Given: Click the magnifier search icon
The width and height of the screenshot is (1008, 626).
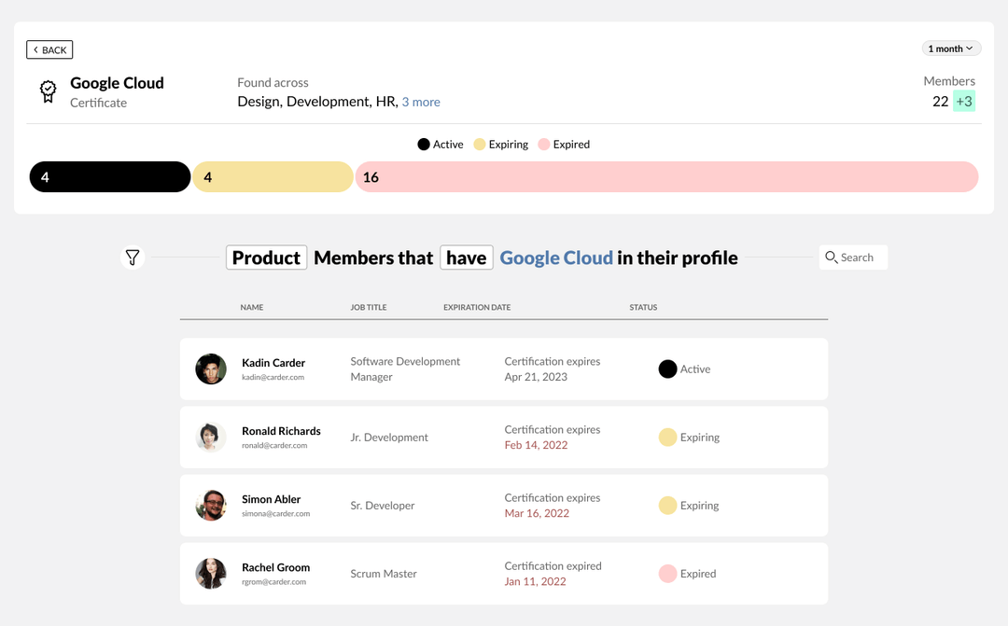Looking at the screenshot, I should [x=831, y=257].
